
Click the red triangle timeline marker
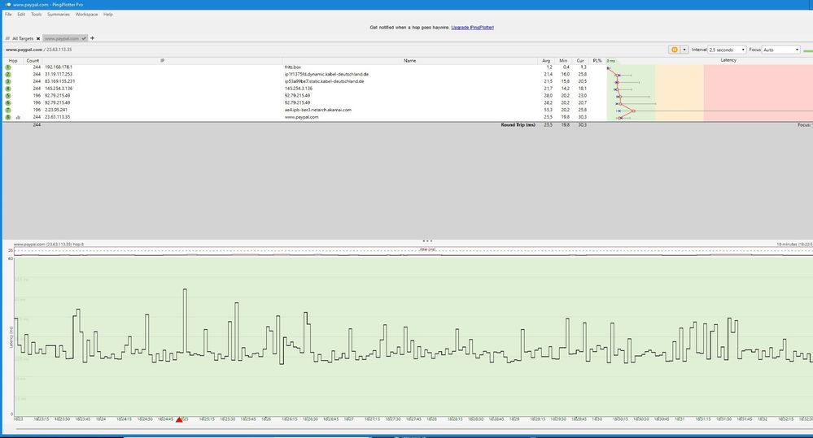[179, 419]
